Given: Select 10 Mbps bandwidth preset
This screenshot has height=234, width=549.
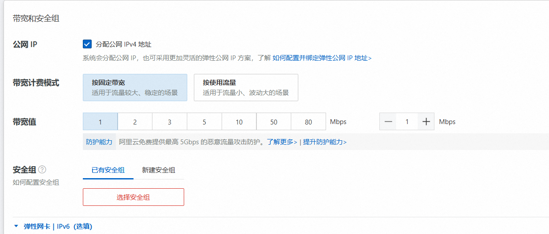Looking at the screenshot, I should coord(239,122).
